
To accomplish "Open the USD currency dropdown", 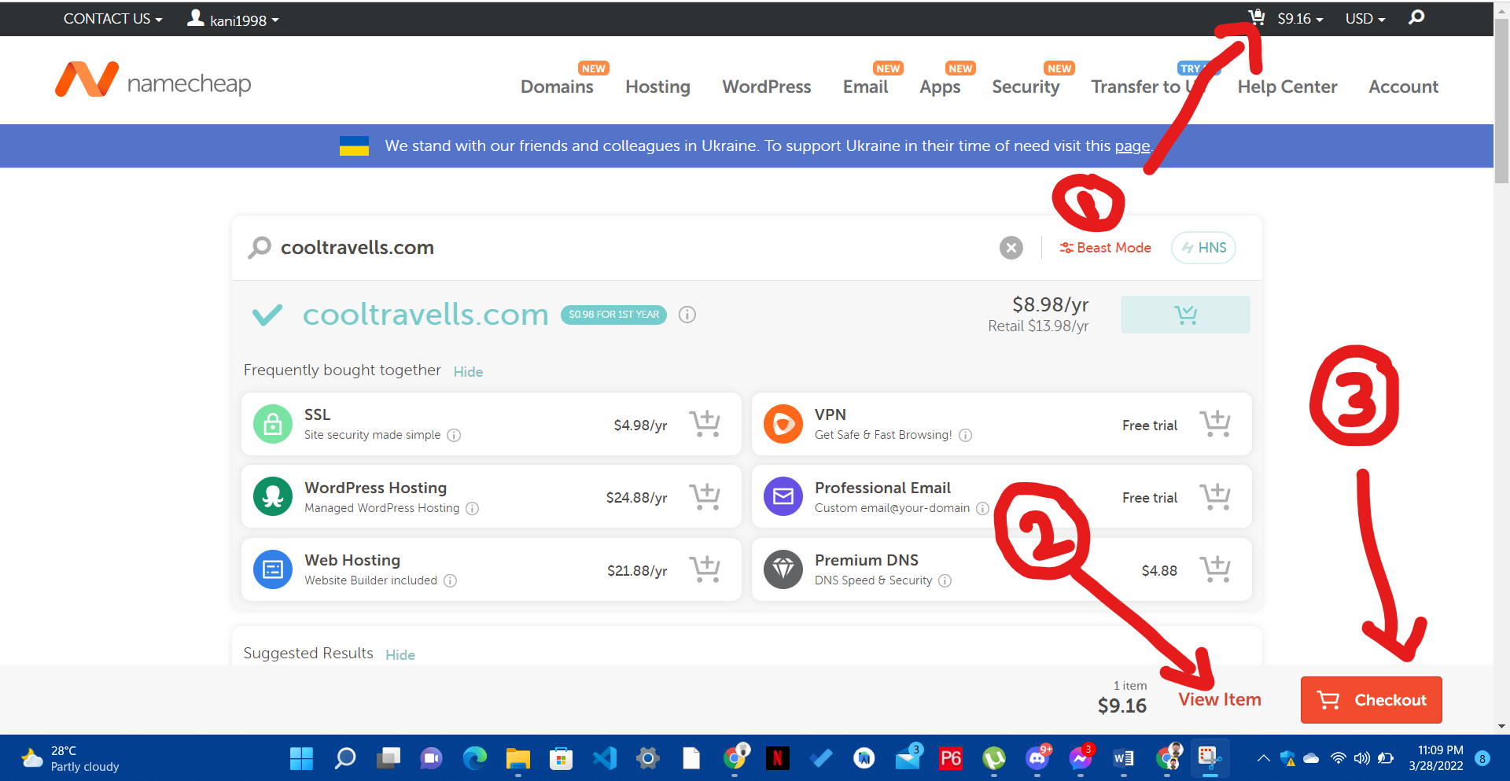I will 1365,19.
